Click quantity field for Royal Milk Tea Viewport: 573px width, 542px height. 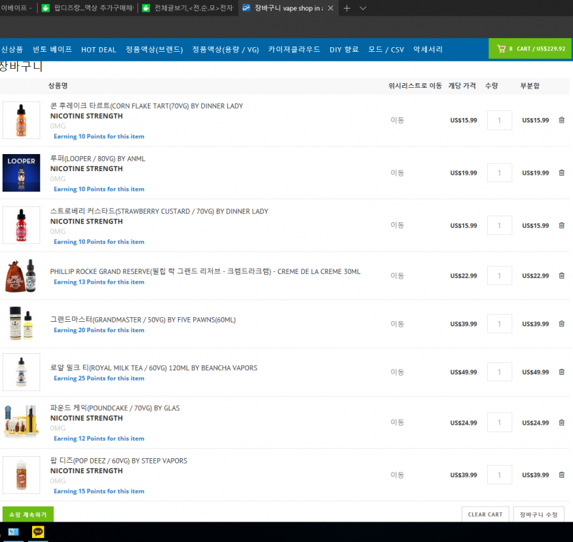coord(500,372)
